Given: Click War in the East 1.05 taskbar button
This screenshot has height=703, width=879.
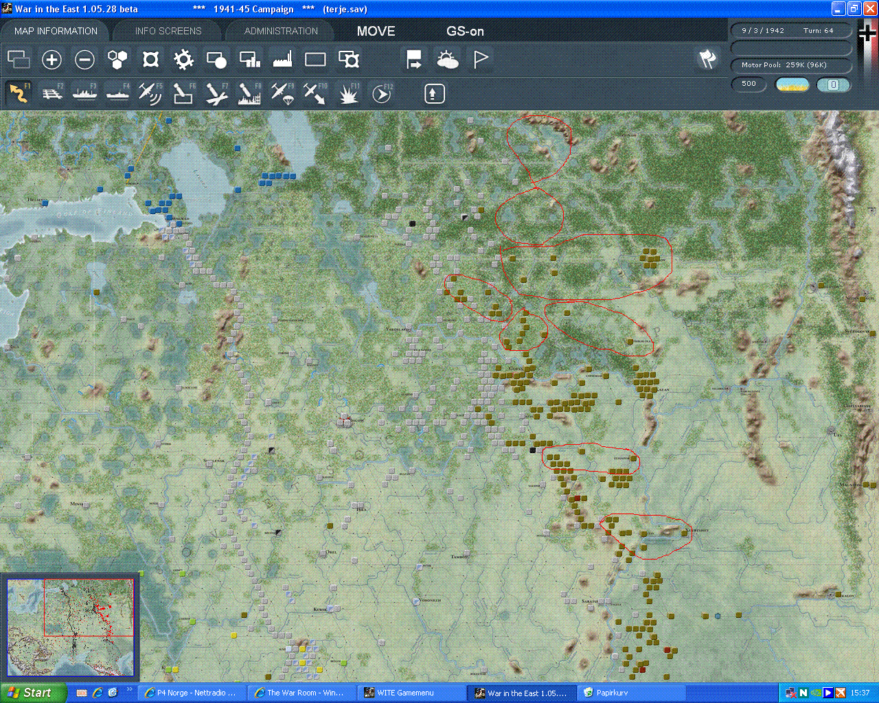Looking at the screenshot, I should coord(521,693).
